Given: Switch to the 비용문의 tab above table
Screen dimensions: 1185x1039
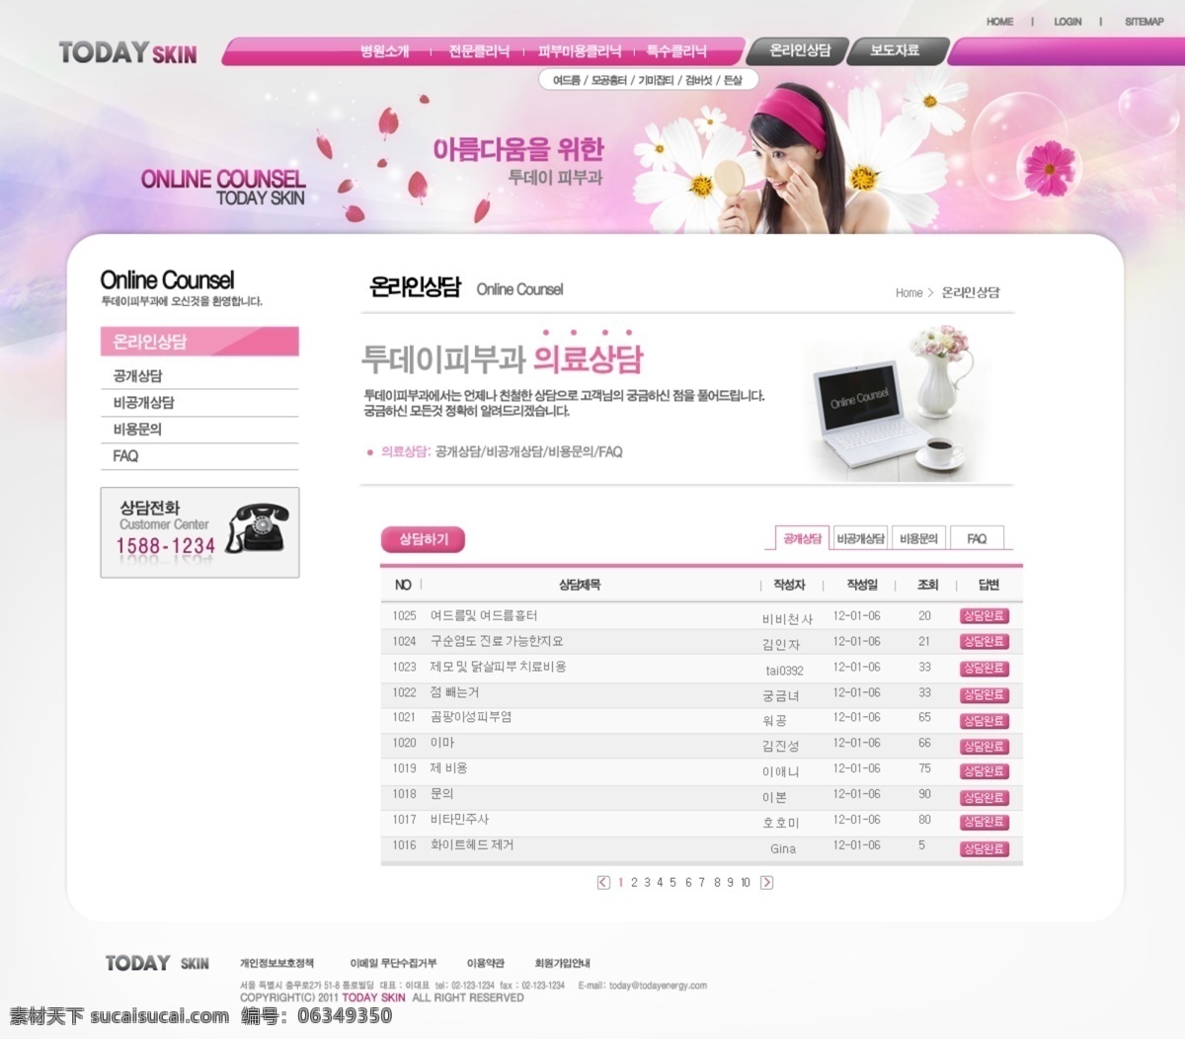Looking at the screenshot, I should coord(918,538).
